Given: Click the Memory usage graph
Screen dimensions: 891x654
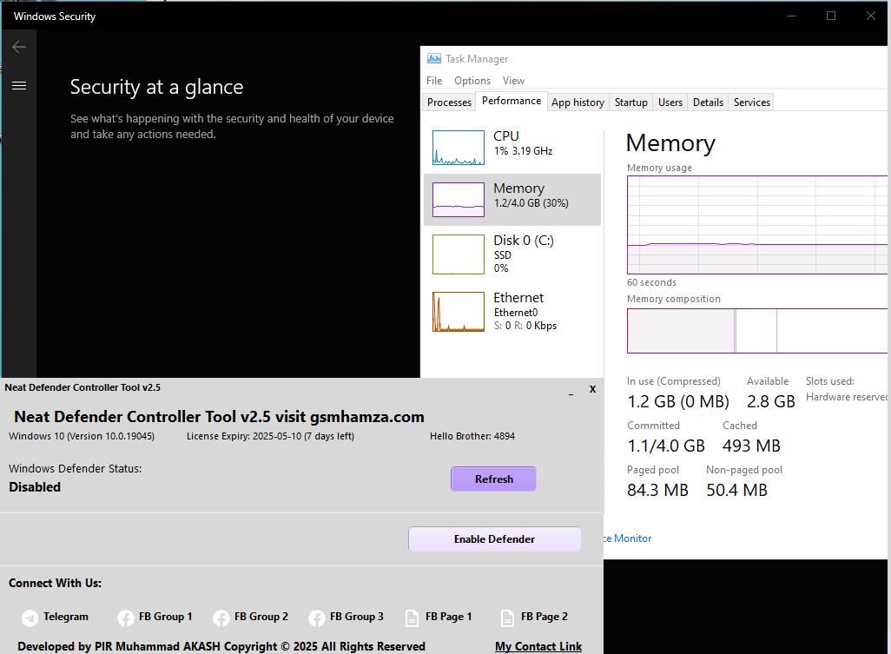Looking at the screenshot, I should pos(757,225).
